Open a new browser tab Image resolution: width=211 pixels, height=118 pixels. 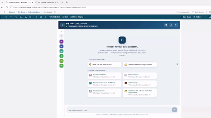67,2
